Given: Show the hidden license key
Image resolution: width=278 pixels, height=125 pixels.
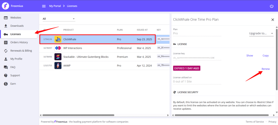Looking at the screenshot, I should point(250,56).
